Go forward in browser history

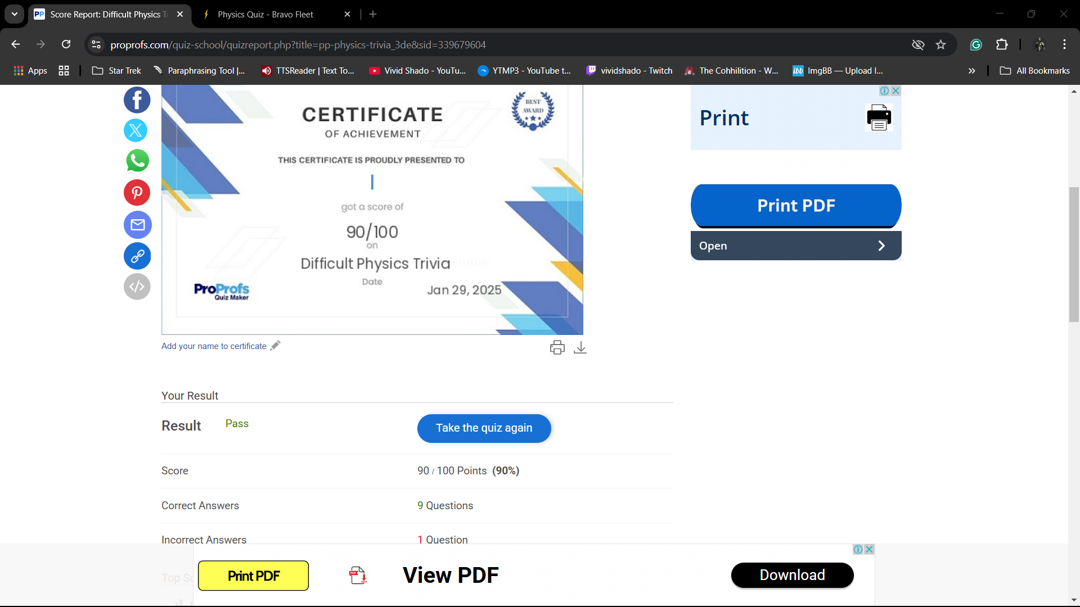pos(40,44)
